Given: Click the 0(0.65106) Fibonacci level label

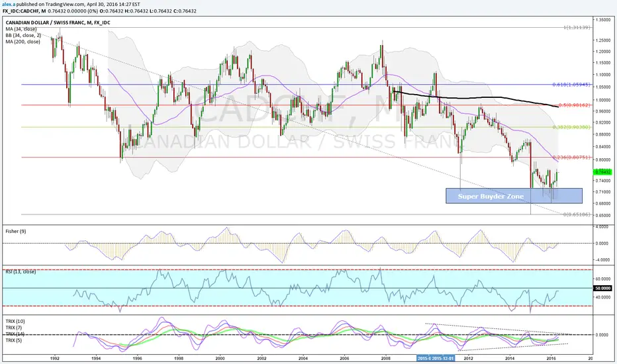Looking at the screenshot, I should coord(577,214).
